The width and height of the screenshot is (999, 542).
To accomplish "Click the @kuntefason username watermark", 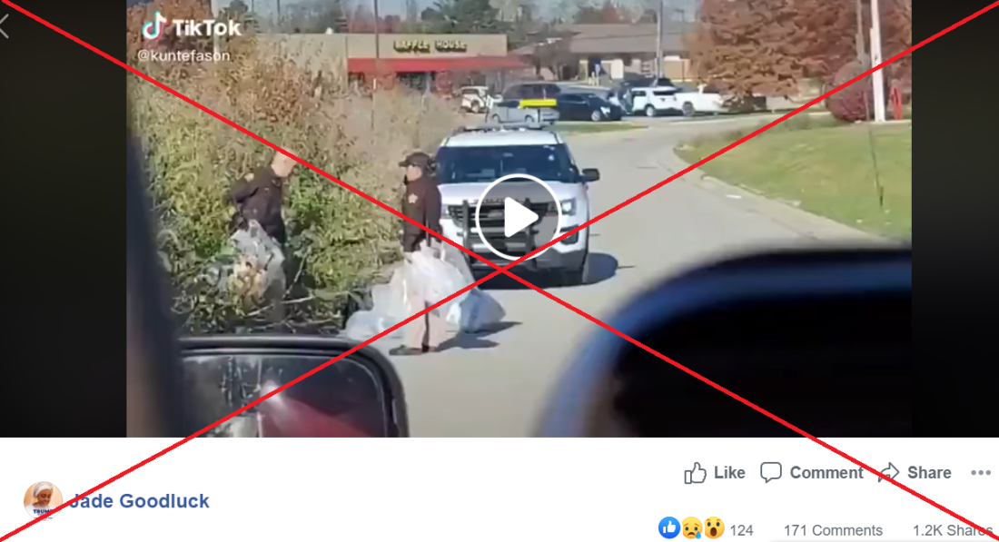I will (183, 56).
